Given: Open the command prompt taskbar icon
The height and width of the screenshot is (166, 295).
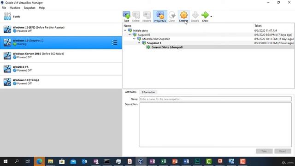Looking at the screenshot, I should (x=107, y=161).
